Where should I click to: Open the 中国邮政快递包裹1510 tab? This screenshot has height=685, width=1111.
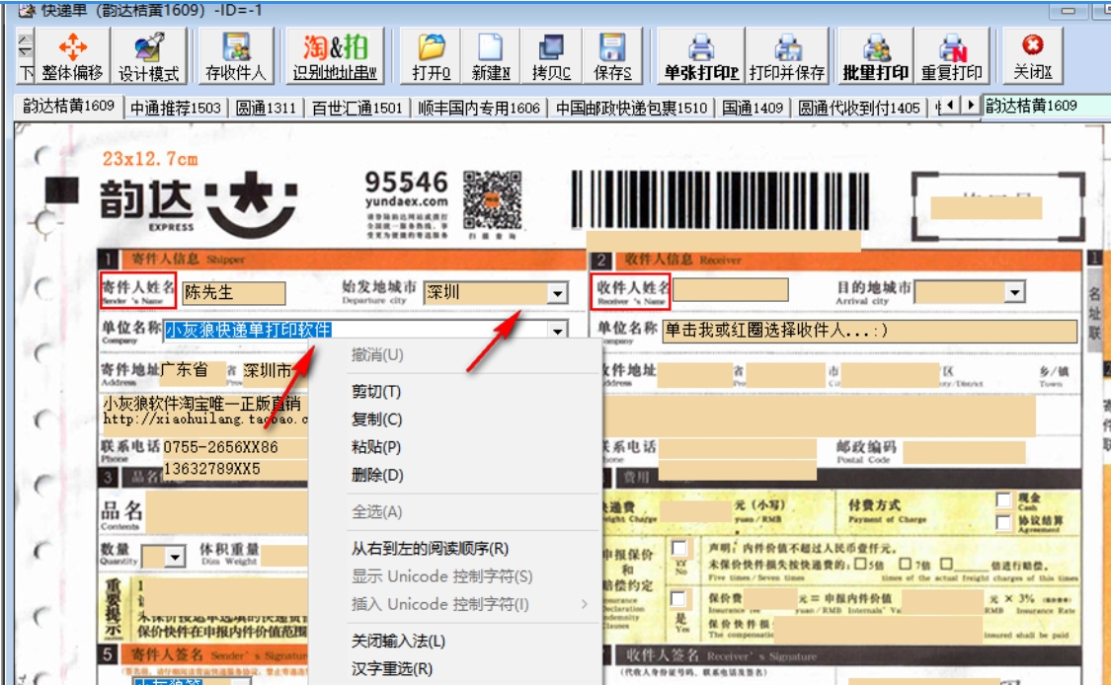click(x=631, y=108)
